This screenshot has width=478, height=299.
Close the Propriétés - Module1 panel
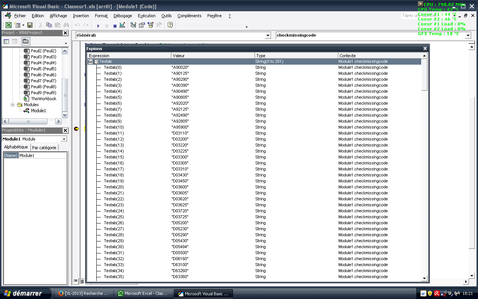tap(65, 130)
